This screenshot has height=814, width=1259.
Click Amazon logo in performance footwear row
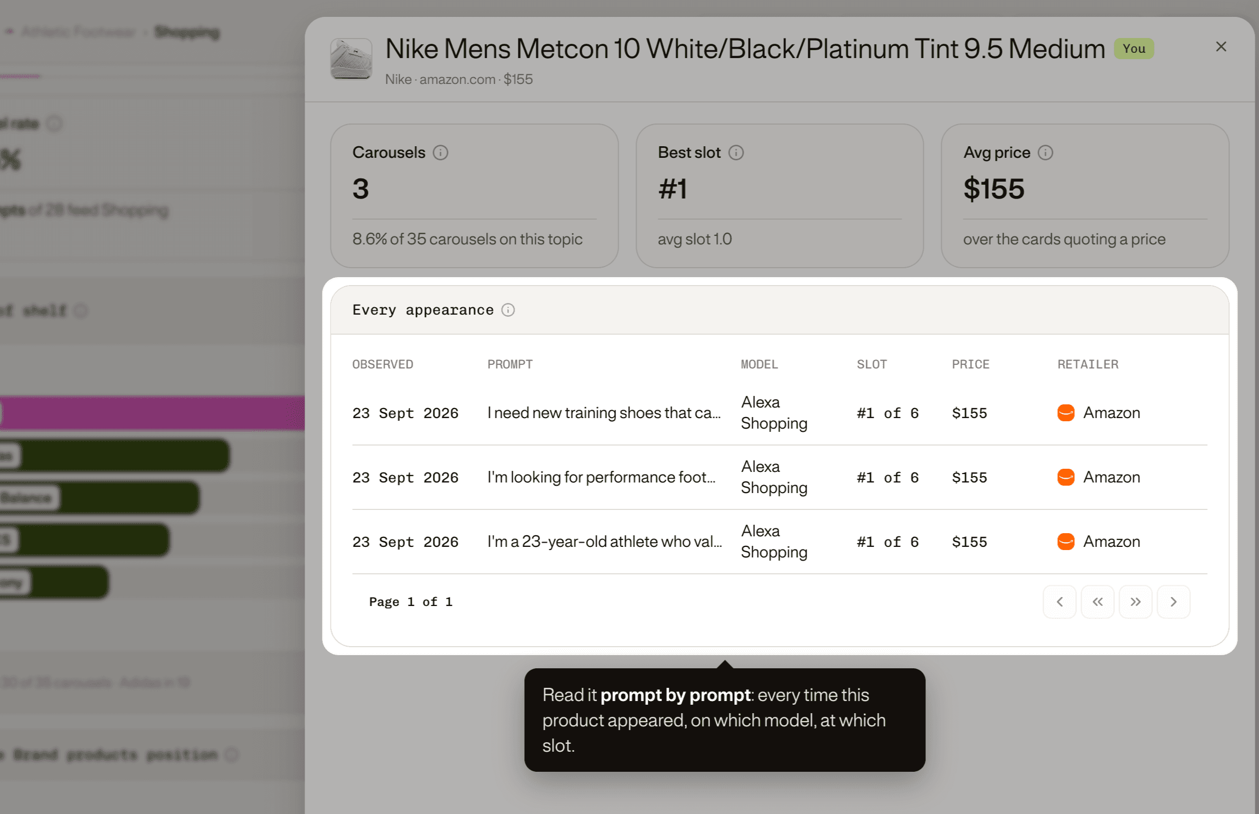tap(1066, 477)
